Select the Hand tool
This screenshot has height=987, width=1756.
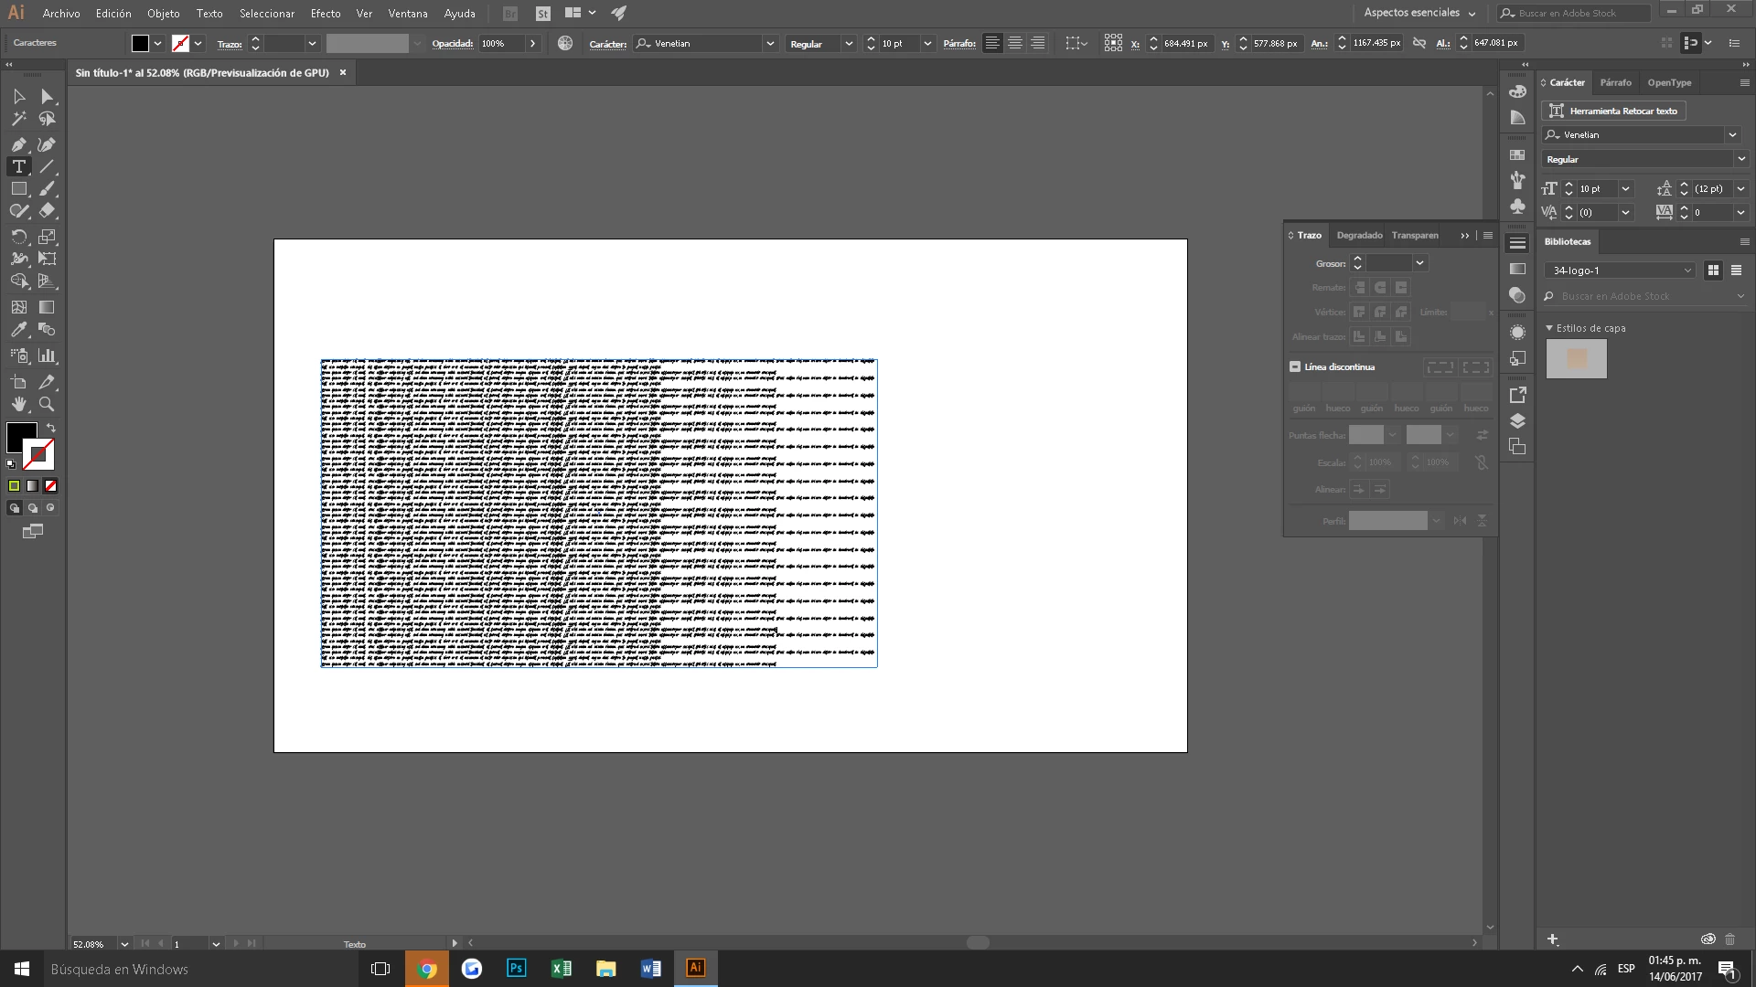pyautogui.click(x=18, y=404)
